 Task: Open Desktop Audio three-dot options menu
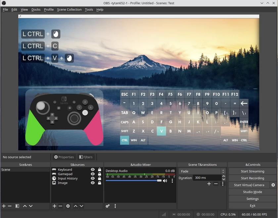click(172, 181)
